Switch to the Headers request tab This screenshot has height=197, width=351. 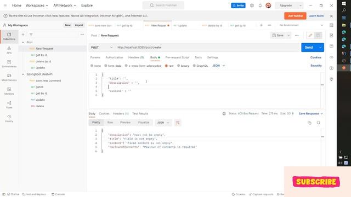tap(136, 57)
